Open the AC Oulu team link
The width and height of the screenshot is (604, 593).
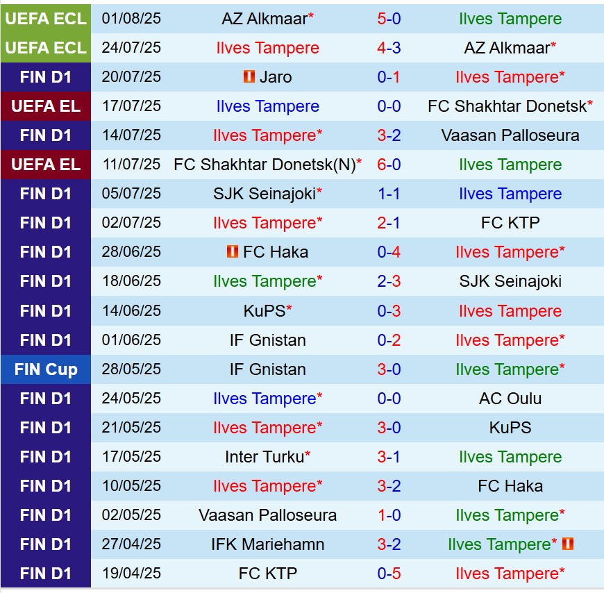tap(510, 399)
